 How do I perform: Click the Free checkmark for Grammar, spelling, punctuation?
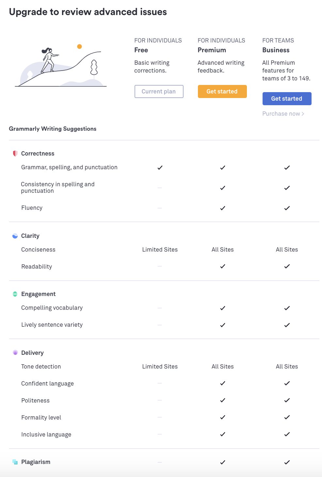160,168
